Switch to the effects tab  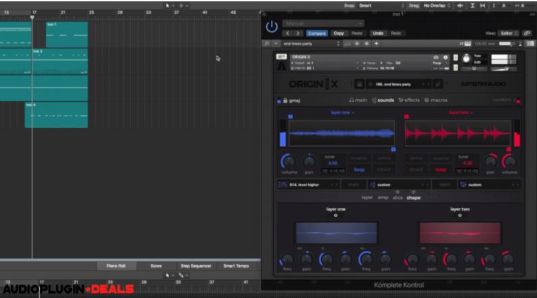coord(409,100)
